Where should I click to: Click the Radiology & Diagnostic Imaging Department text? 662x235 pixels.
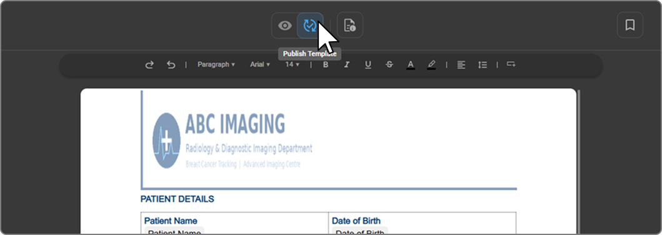click(x=249, y=148)
